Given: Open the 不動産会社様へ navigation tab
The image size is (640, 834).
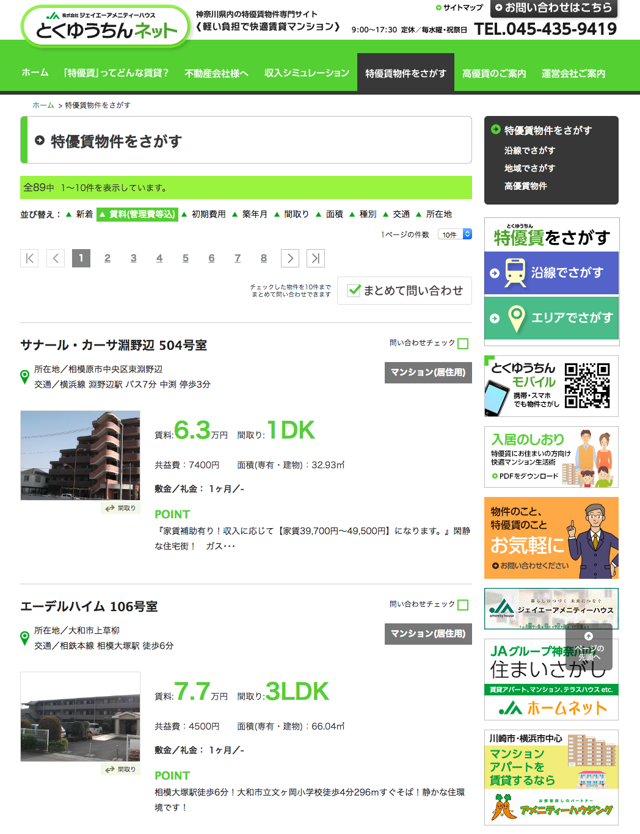Looking at the screenshot, I should click(x=216, y=72).
